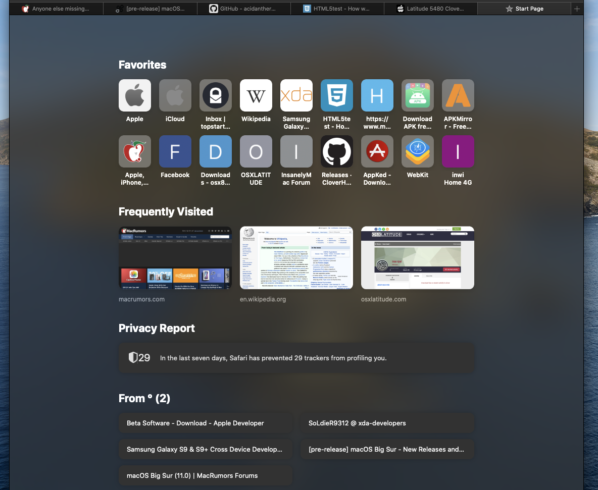598x490 pixels.
Task: Add a new tab with plus button
Action: (577, 9)
